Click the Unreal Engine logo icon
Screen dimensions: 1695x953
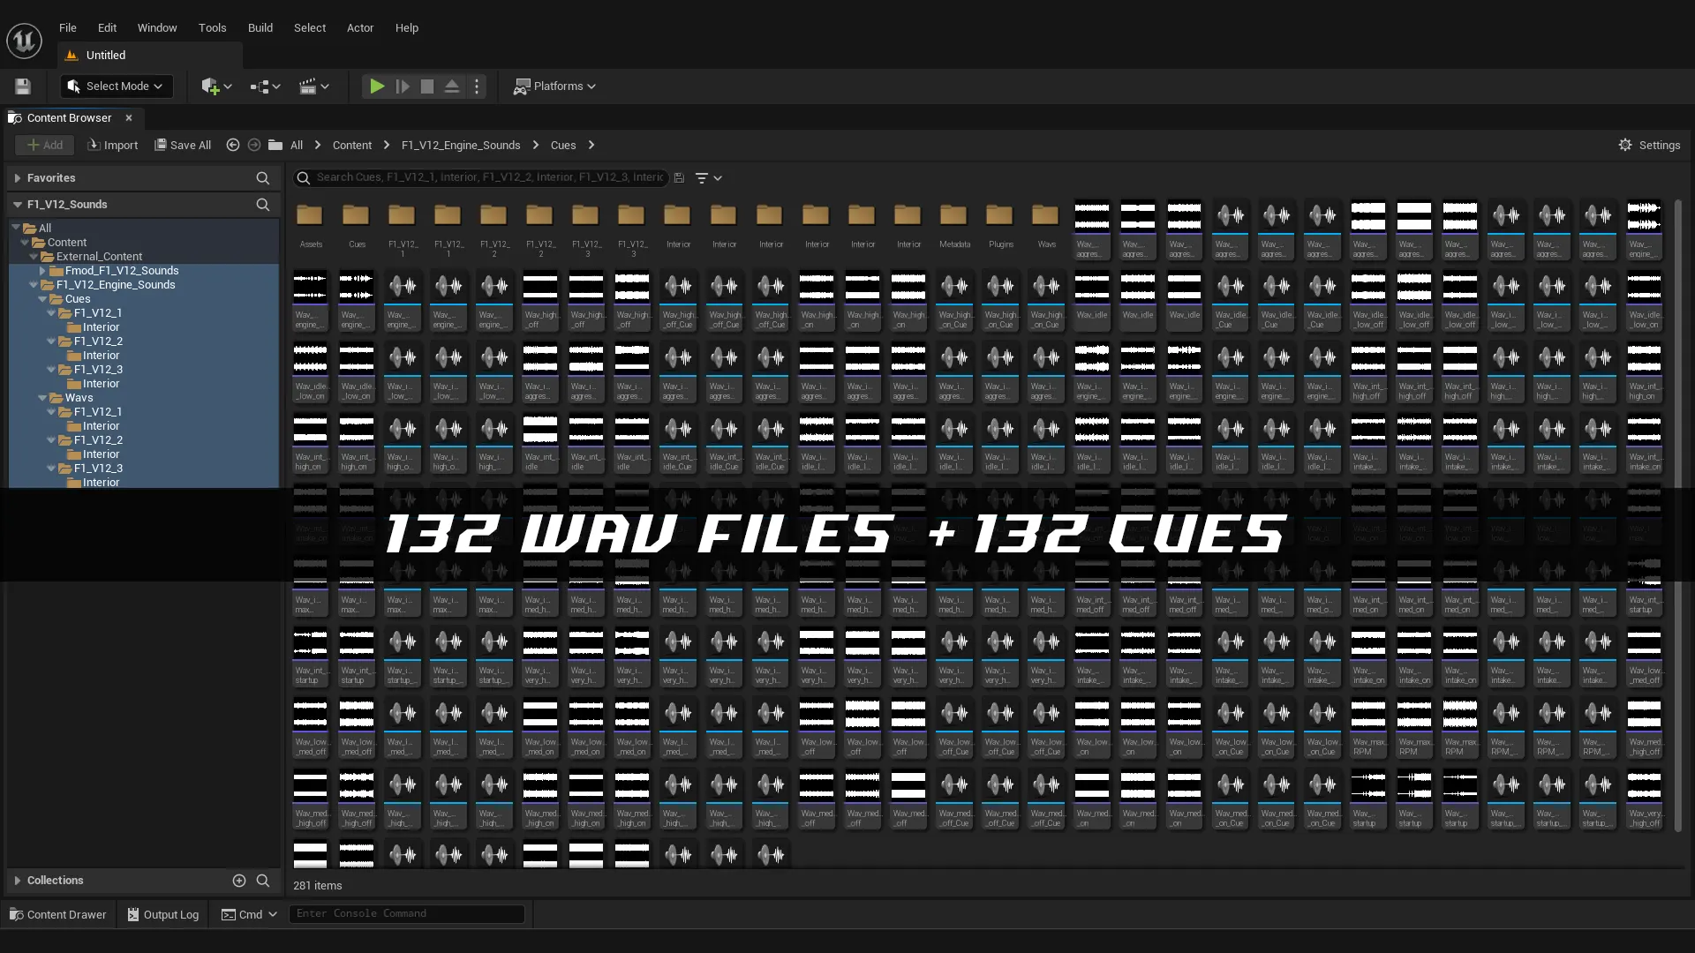click(x=24, y=41)
